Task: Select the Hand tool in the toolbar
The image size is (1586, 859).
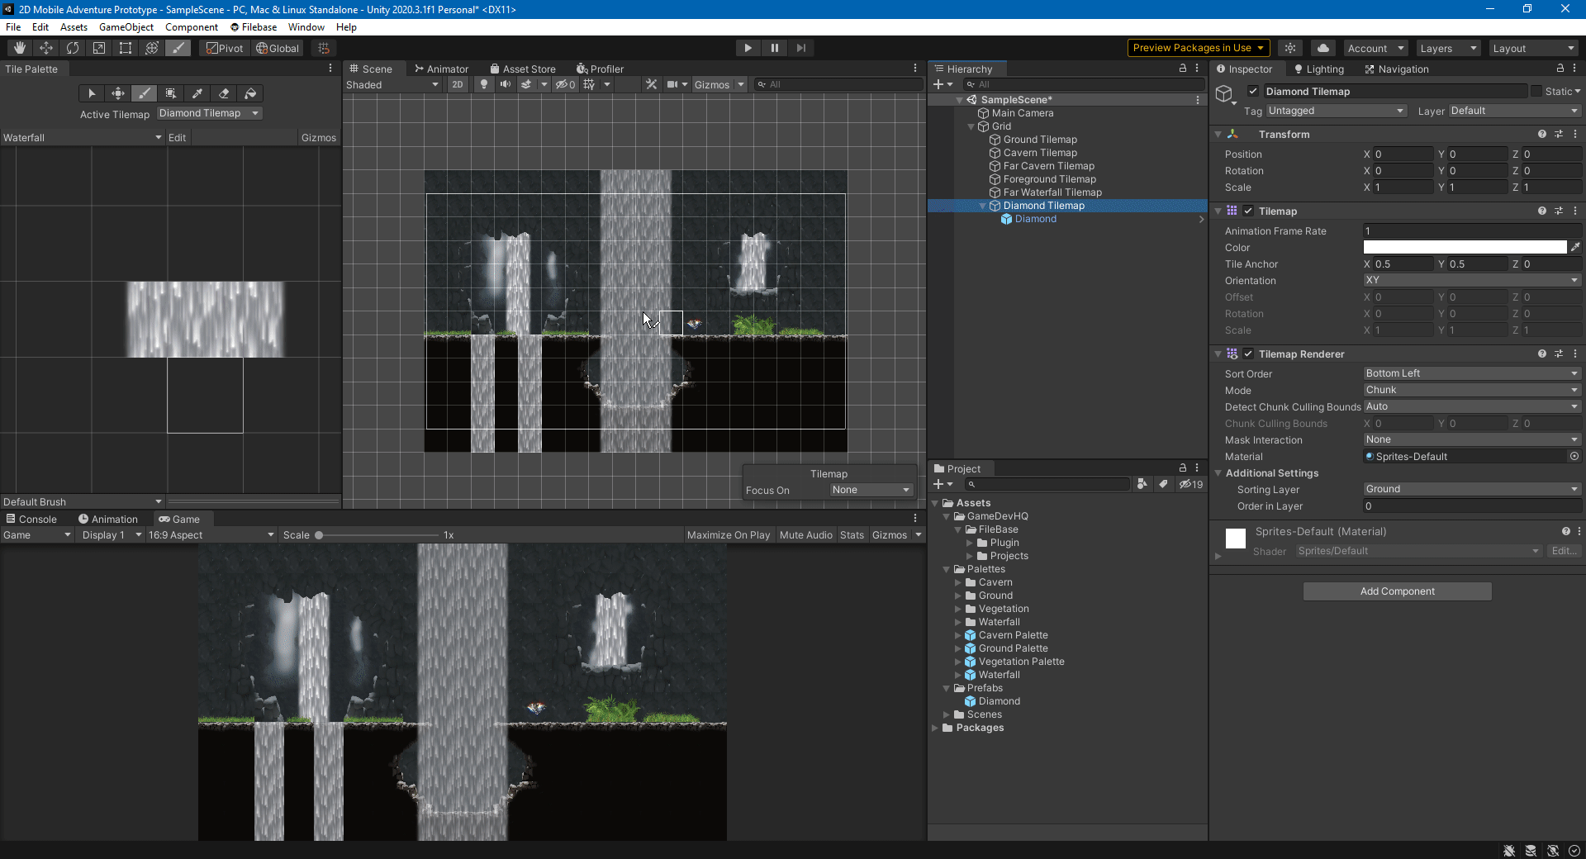Action: [20, 48]
